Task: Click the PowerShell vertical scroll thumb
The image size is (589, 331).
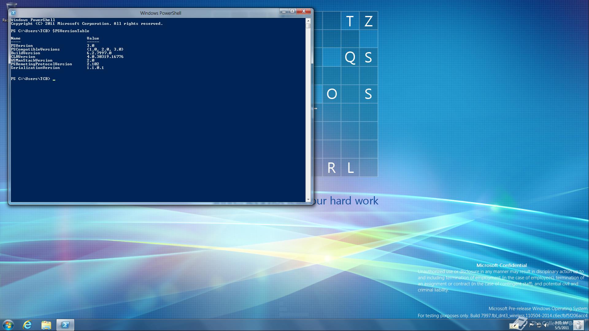Action: tap(308, 26)
